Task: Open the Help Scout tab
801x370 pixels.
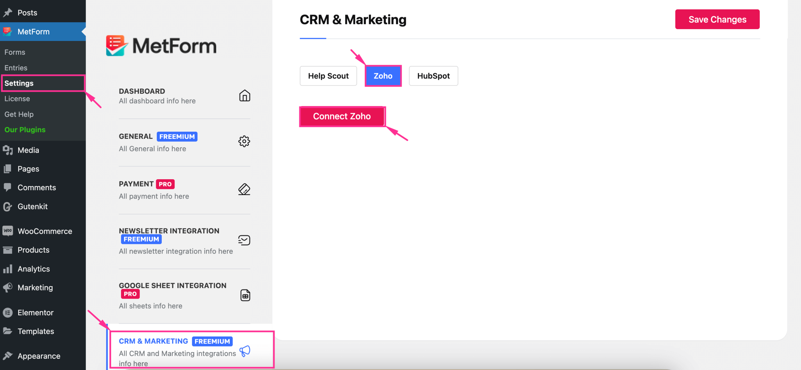Action: point(328,76)
